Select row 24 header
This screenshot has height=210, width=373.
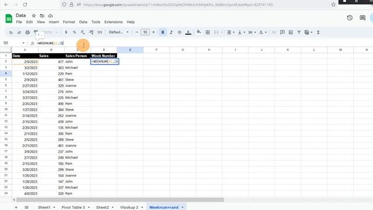click(x=6, y=193)
